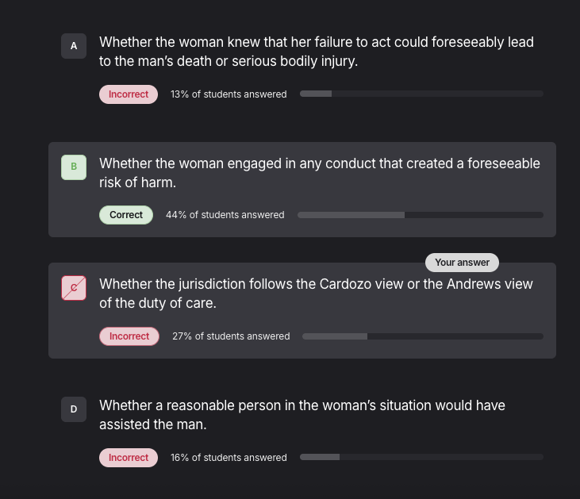Image resolution: width=580 pixels, height=499 pixels.
Task: Click the 16% answer progress bar
Action: tap(421, 458)
